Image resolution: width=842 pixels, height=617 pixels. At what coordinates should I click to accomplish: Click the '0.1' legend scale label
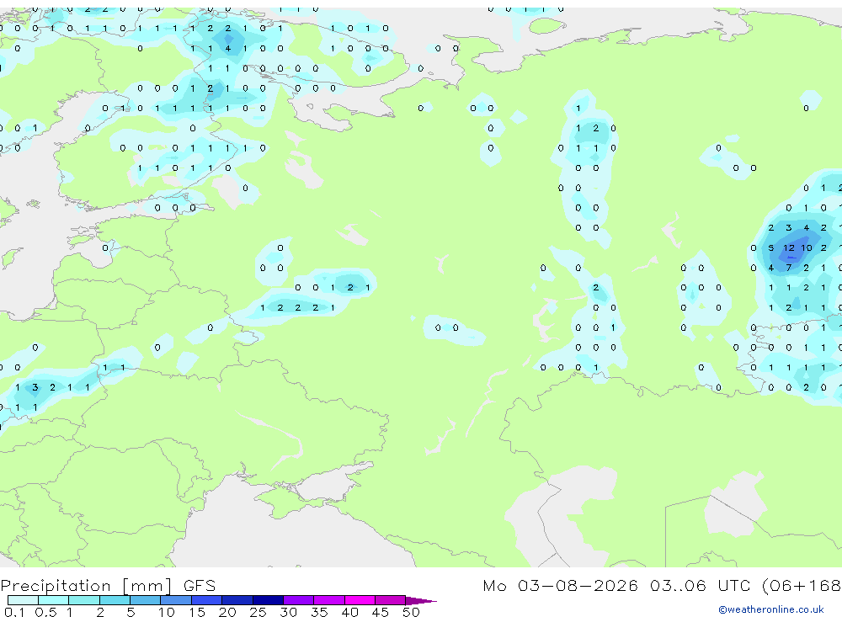point(14,612)
